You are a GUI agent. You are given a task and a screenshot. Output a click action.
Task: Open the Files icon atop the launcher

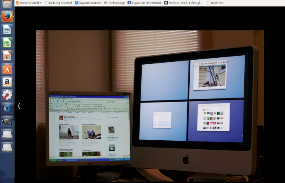pyautogui.click(x=7, y=4)
